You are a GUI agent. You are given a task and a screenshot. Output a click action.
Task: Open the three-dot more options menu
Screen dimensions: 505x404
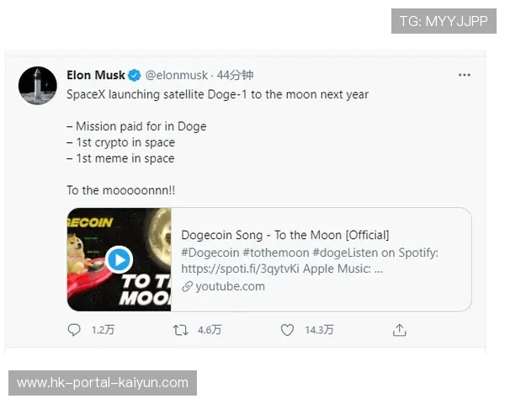465,75
